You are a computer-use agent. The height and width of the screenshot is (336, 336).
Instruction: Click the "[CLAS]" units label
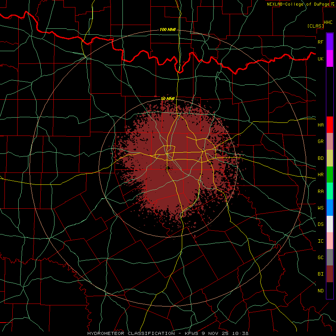(x=315, y=26)
